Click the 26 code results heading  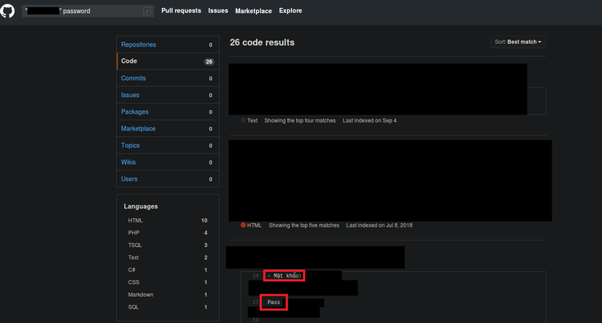[262, 42]
